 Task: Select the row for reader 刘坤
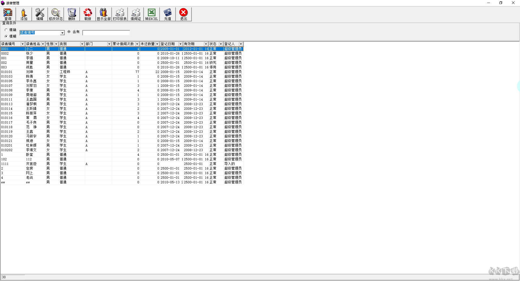(122, 72)
